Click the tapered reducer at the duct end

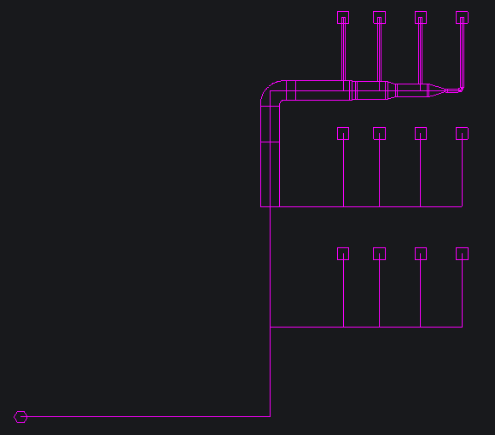click(438, 90)
